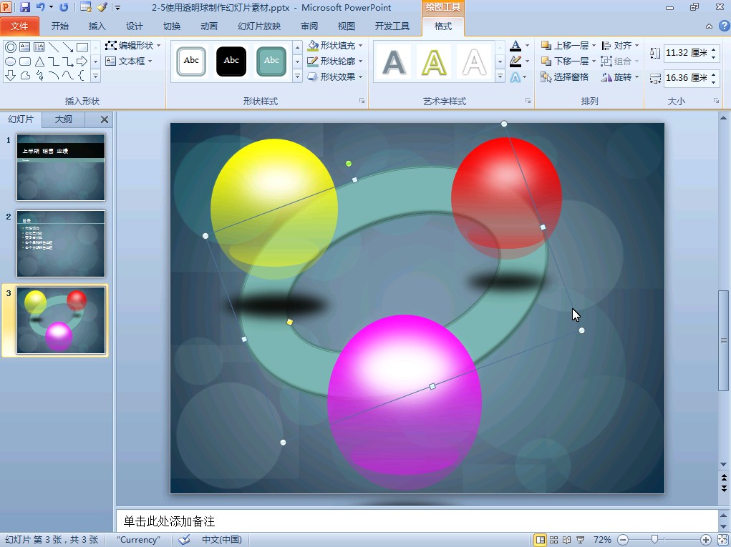The image size is (731, 547).
Task: Click the spell check icon in status bar
Action: 184,540
